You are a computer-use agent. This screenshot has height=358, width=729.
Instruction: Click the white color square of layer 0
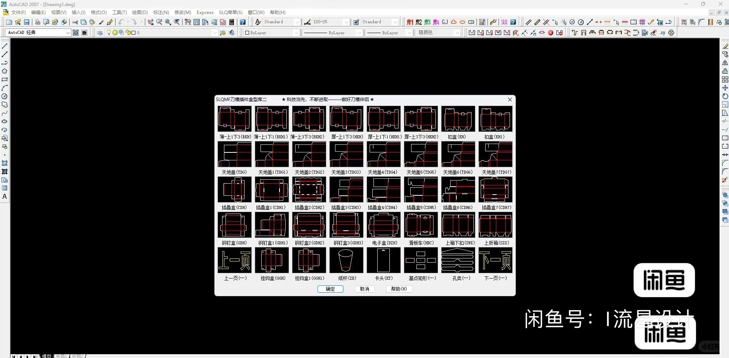[x=133, y=33]
